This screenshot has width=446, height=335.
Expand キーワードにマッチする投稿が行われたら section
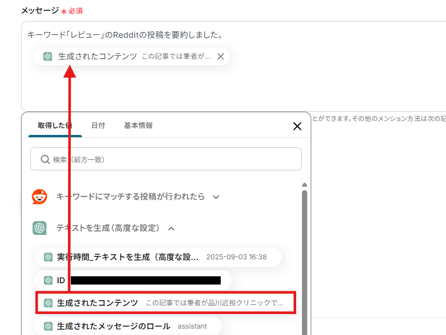click(216, 197)
